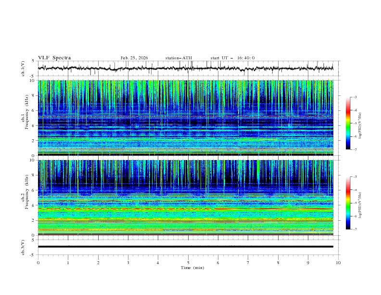381x295 pixels.
Task: Click the "6" label on the Time axis
Action: pos(218,263)
